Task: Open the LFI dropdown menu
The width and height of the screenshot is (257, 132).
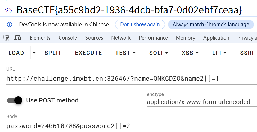Action: [219, 53]
